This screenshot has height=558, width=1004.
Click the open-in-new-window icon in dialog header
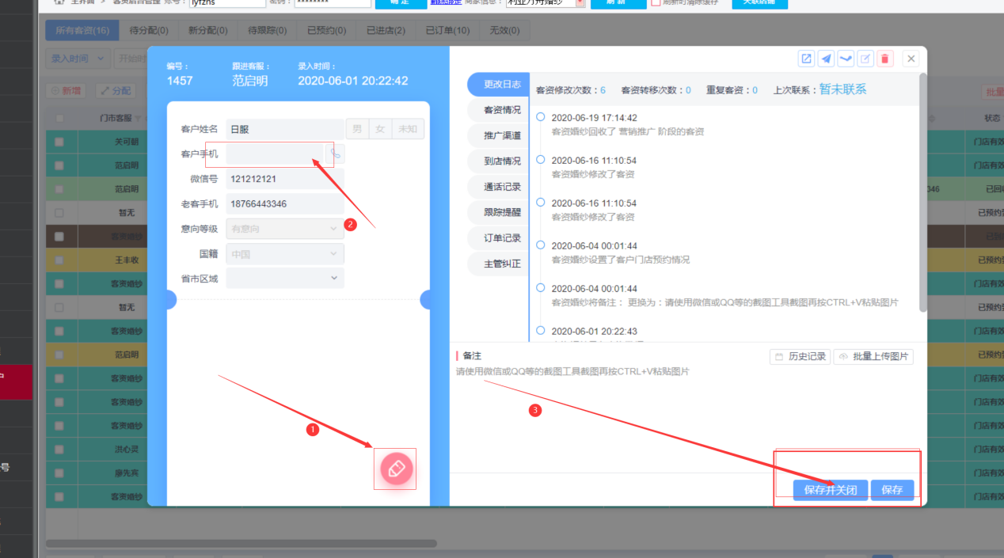tap(806, 59)
